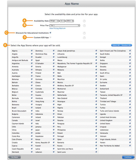This screenshot has width=136, height=160.
Task: Toggle the Denmark store checkbox
Action: click(32, 152)
